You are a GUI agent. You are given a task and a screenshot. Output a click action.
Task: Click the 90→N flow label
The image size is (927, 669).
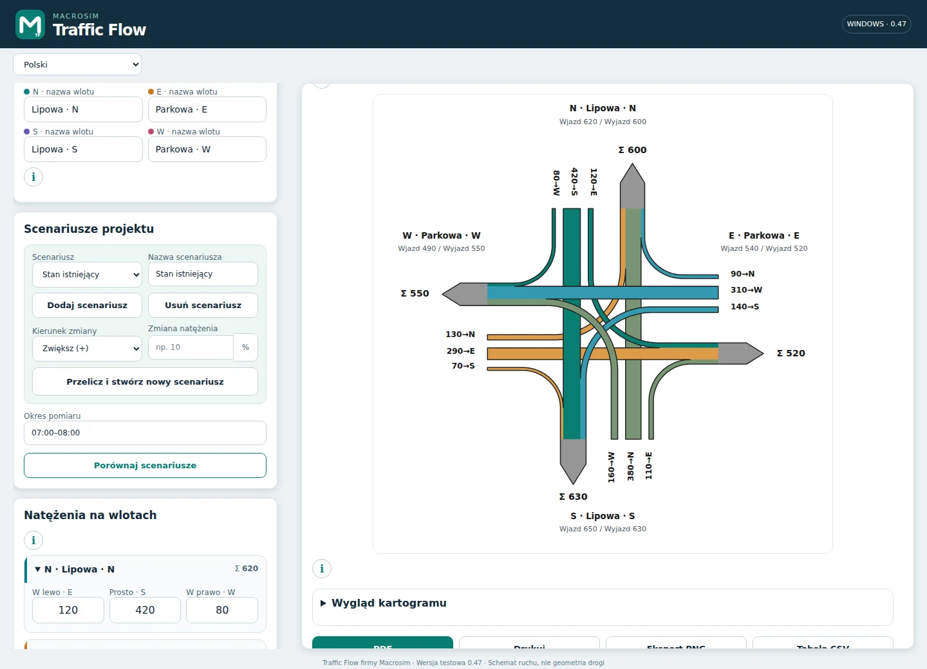coord(743,274)
